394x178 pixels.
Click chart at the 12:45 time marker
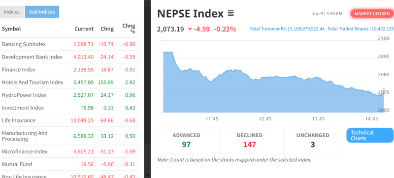(265, 119)
